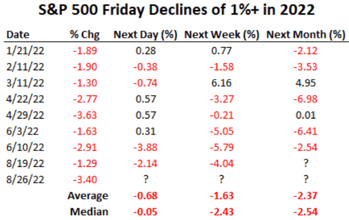Click the Next Day (%) column header

146,35
